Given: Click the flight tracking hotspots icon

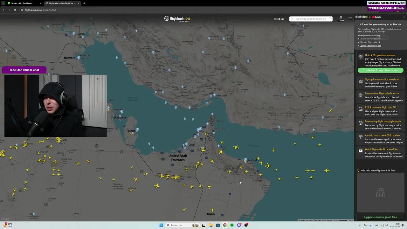Looking at the screenshot, I should pos(361,123).
